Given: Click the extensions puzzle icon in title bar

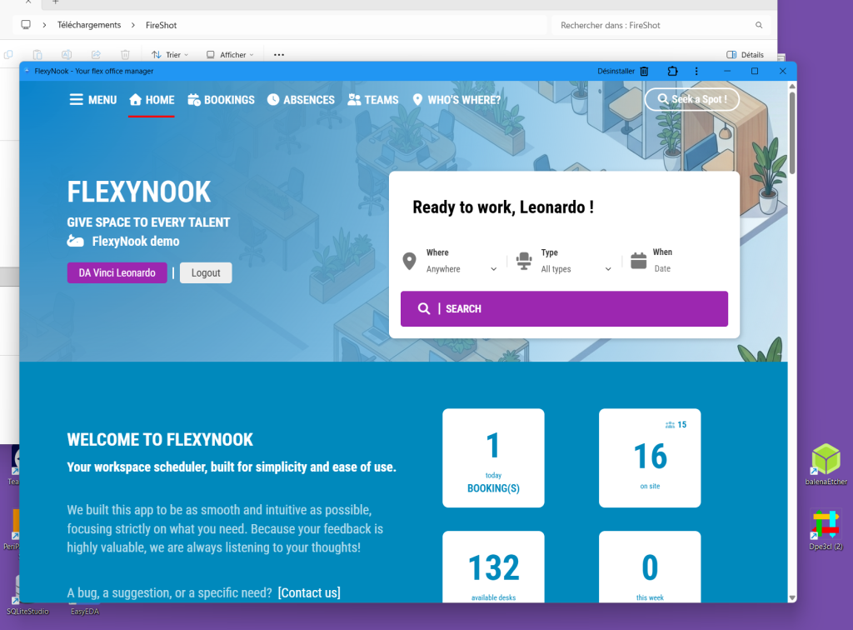Looking at the screenshot, I should tap(672, 72).
